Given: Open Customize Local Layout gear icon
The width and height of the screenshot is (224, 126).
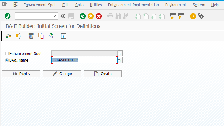Looking at the screenshot, I should pos(201,16).
